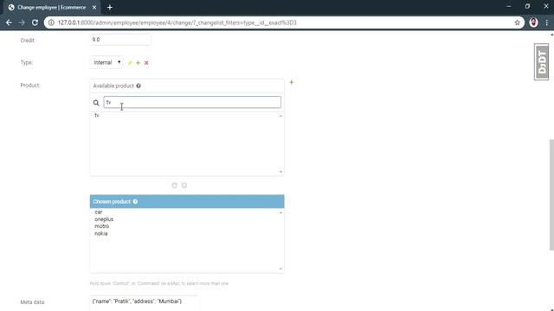Go forward in browser history

tap(22, 22)
